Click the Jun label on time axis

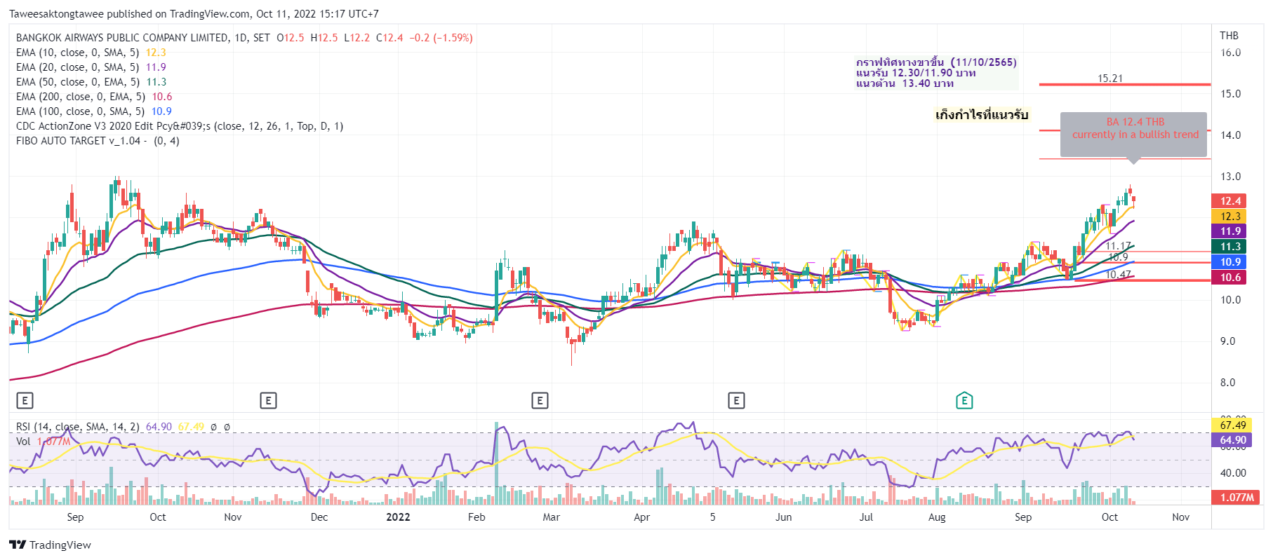pos(784,517)
